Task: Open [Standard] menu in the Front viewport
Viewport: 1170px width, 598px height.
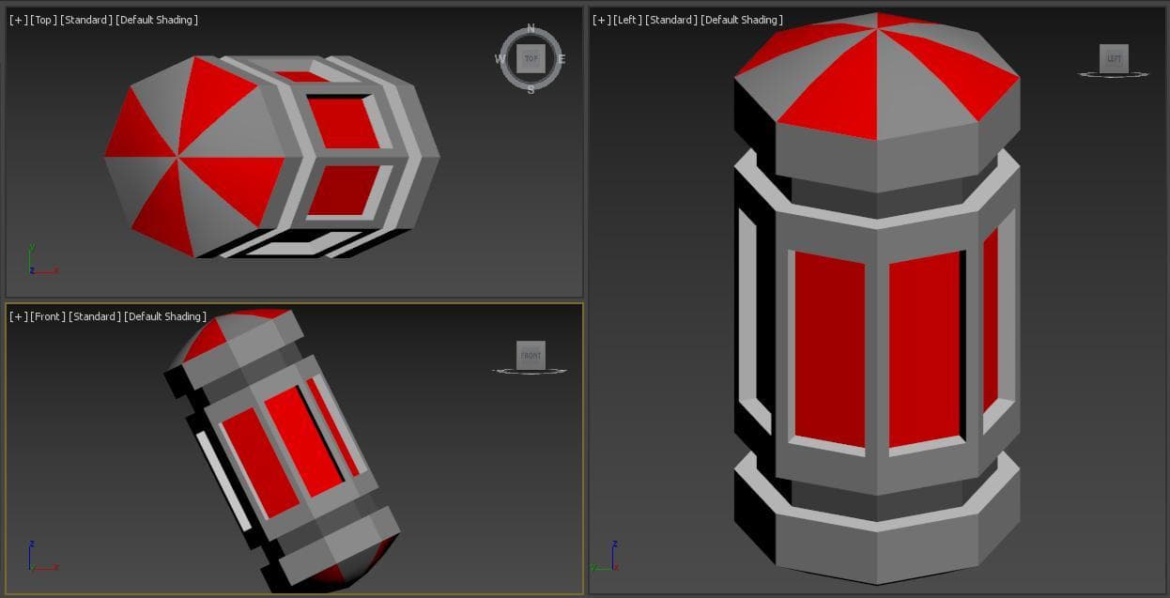Action: [95, 316]
